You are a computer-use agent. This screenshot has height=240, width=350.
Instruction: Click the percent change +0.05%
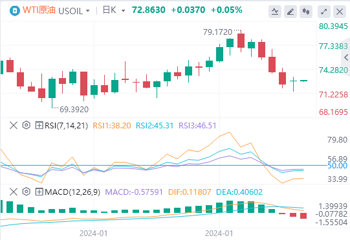(226, 10)
